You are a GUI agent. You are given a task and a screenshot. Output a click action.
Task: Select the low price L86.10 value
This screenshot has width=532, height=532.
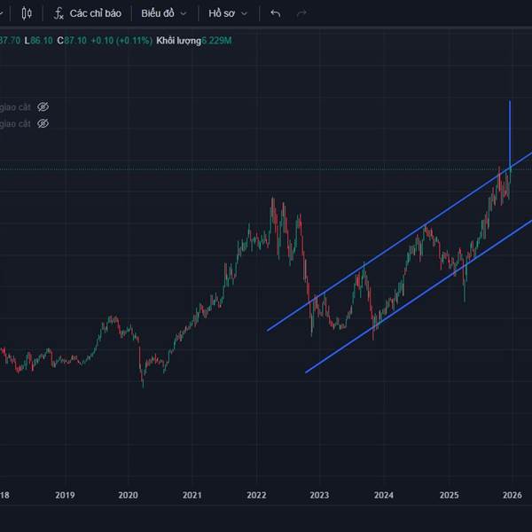pyautogui.click(x=38, y=41)
